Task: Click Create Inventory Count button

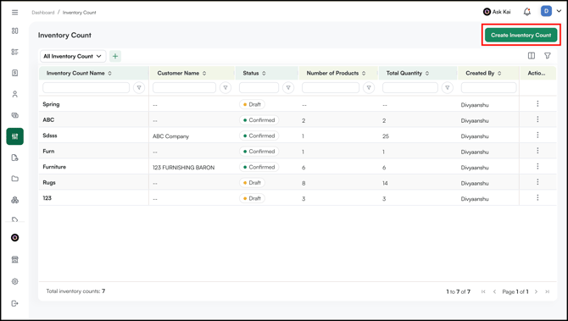Action: (521, 35)
